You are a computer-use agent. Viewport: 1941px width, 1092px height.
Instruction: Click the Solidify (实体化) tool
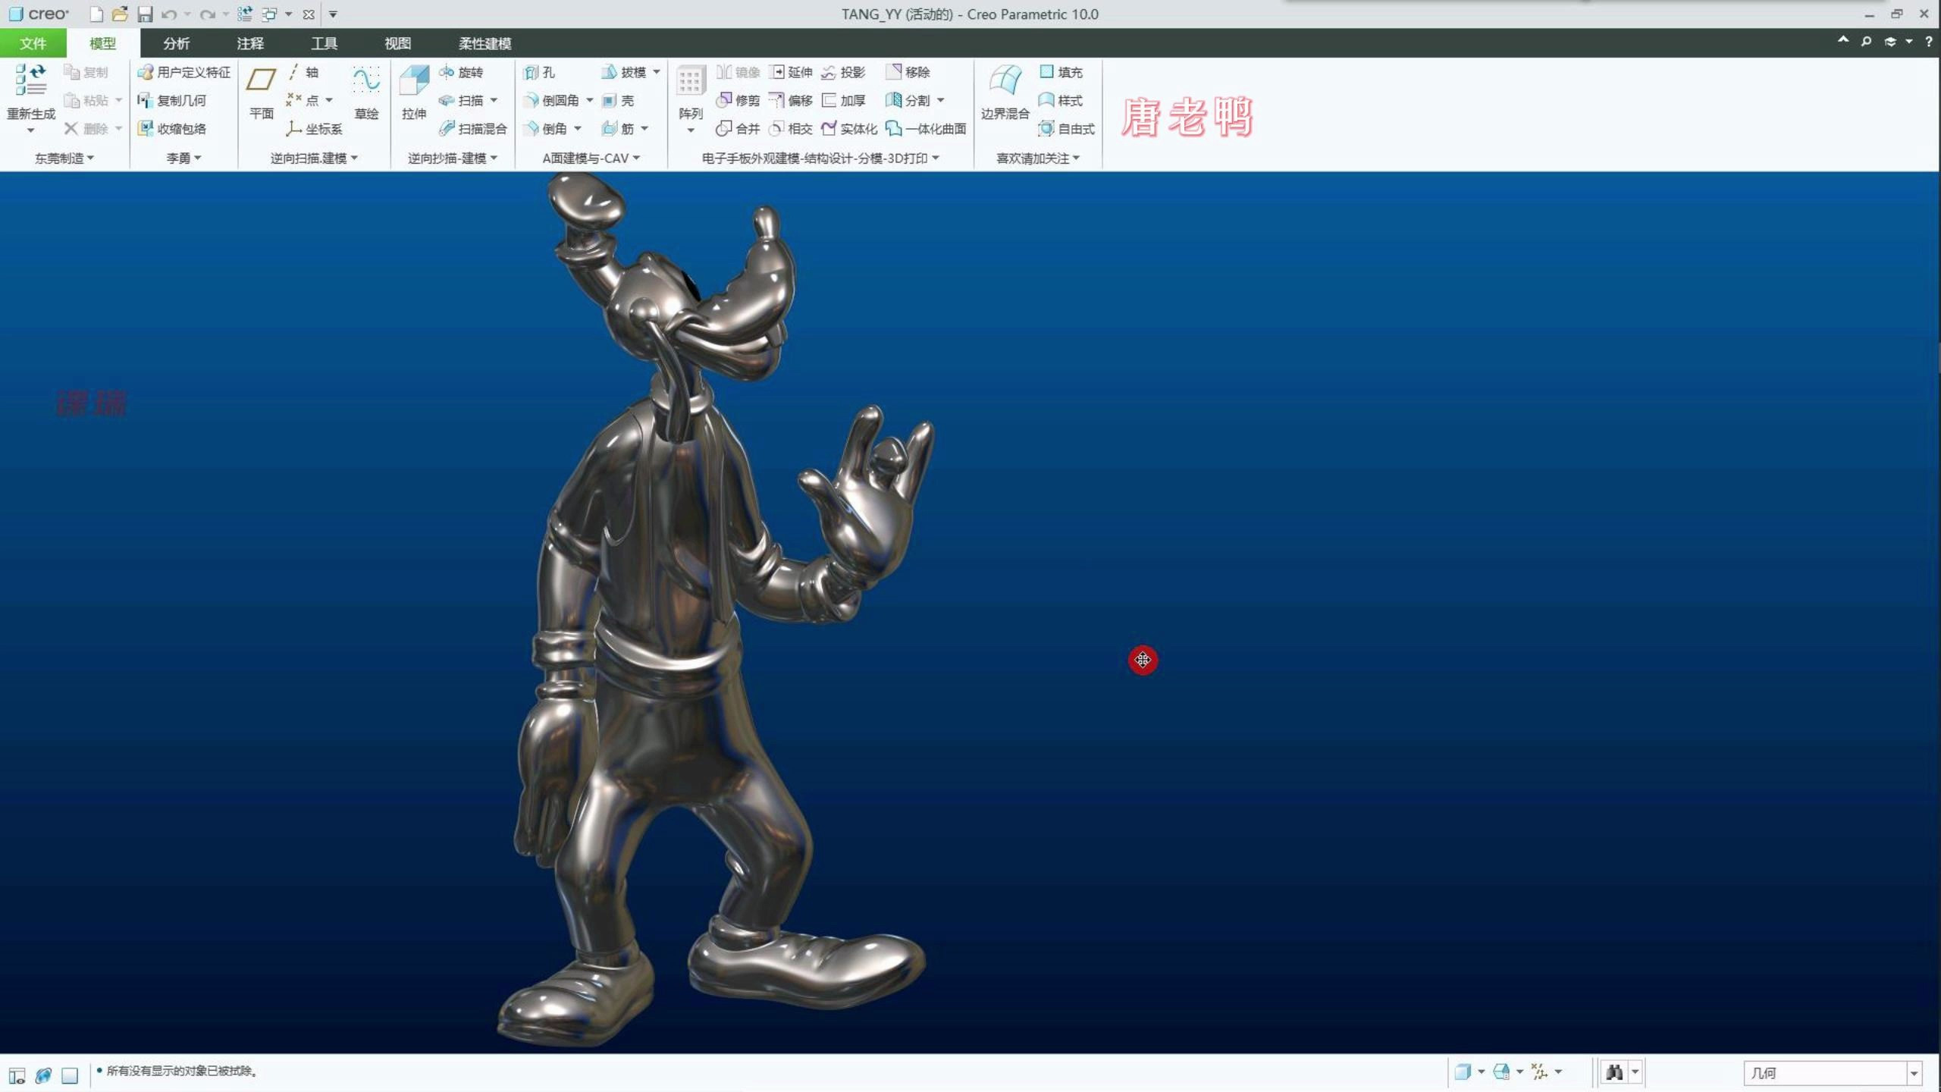[x=849, y=129]
